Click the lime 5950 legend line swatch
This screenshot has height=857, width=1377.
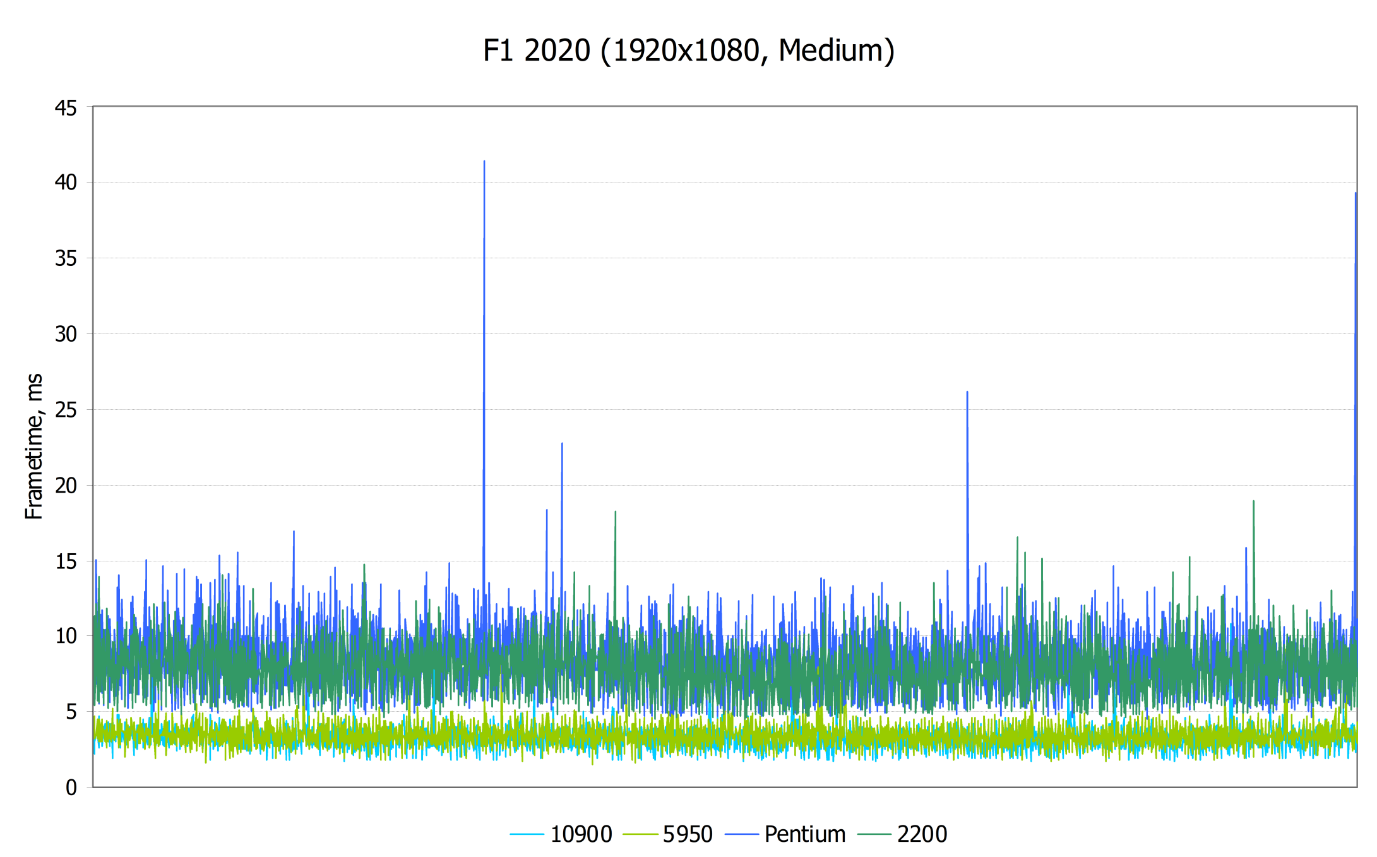coord(640,835)
